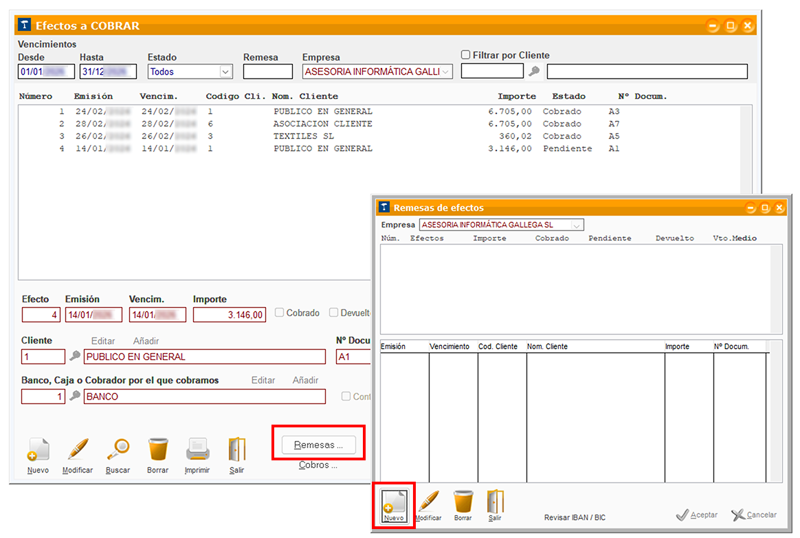800x538 pixels.
Task: Click Nuevo icon in Efectos a COBRAR
Action: 38,450
